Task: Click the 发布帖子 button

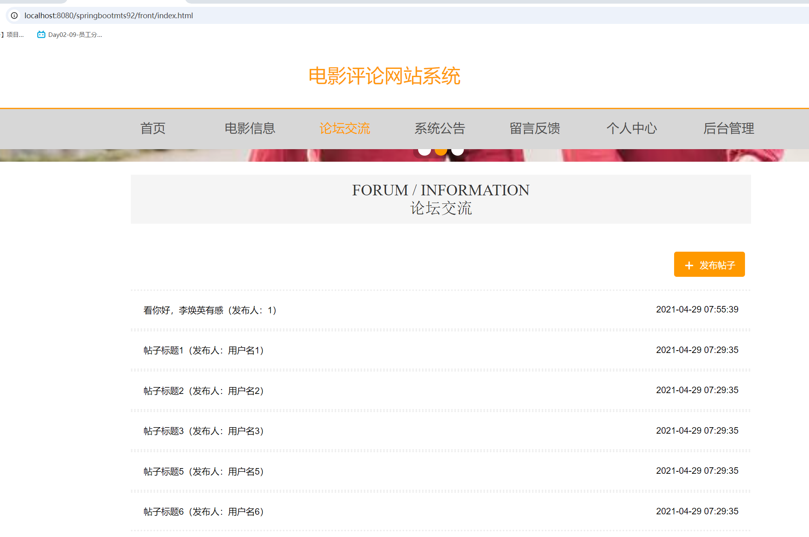Action: coord(709,264)
